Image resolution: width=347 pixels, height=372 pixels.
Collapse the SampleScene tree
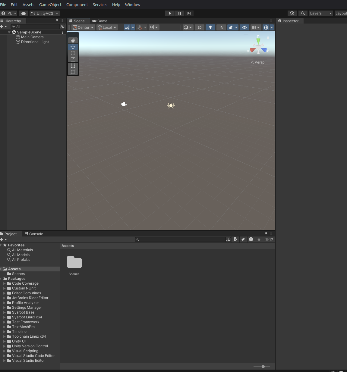coord(9,32)
